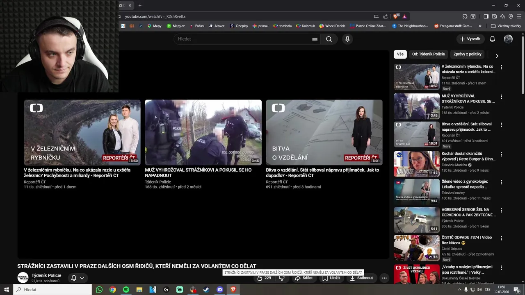The width and height of the screenshot is (525, 295).
Task: Open Steam from the taskbar
Action: point(206,290)
